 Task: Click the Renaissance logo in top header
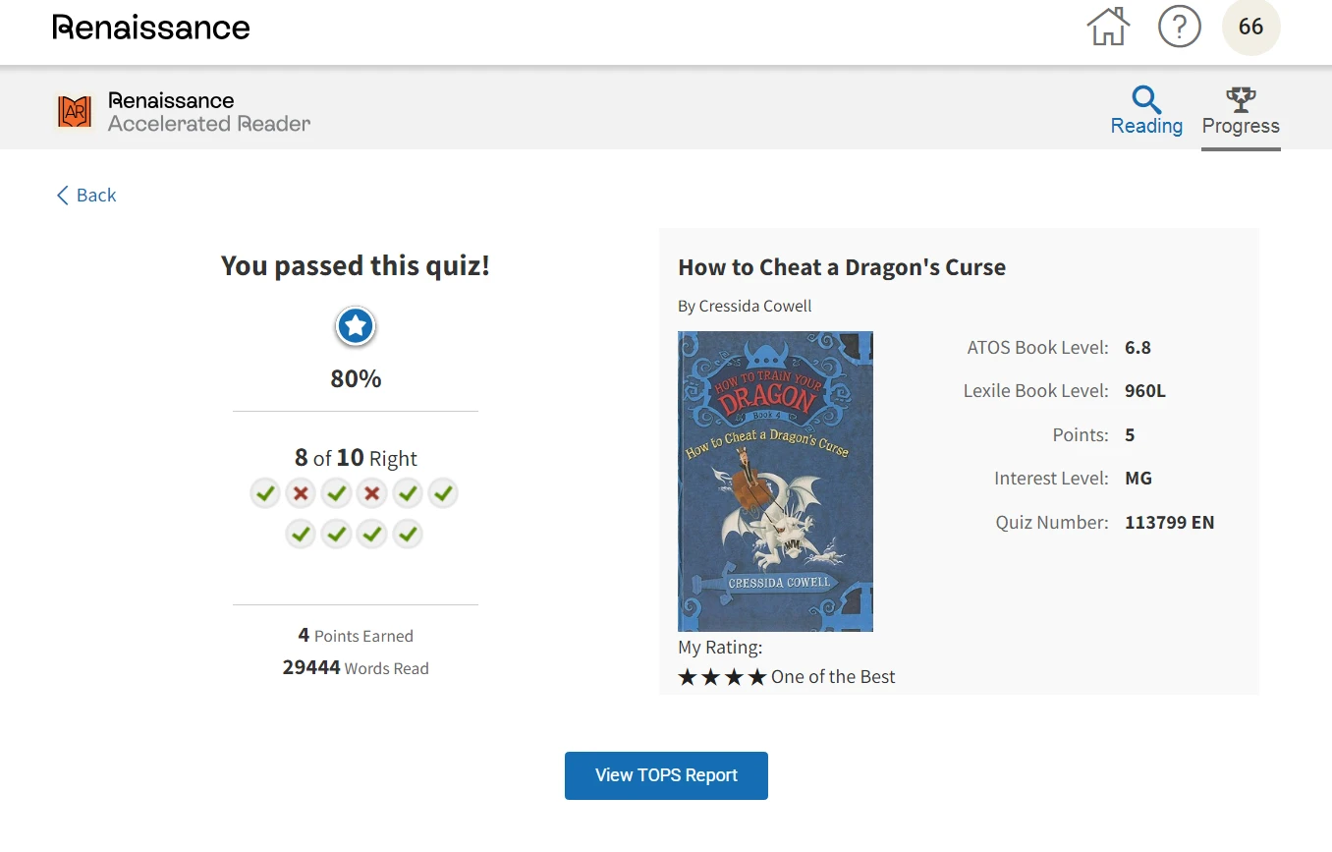(151, 28)
